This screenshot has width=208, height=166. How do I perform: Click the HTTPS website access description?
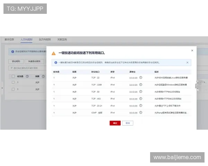[x=168, y=99]
